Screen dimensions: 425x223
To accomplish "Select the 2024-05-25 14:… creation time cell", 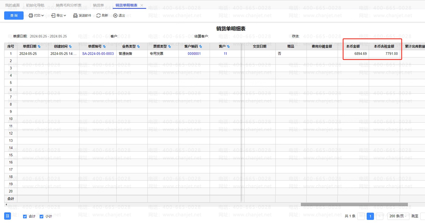I will click(x=64, y=54).
